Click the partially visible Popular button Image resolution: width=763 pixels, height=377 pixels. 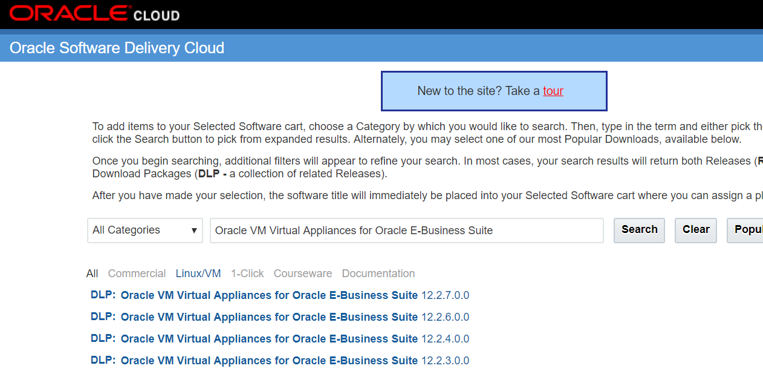(x=745, y=231)
